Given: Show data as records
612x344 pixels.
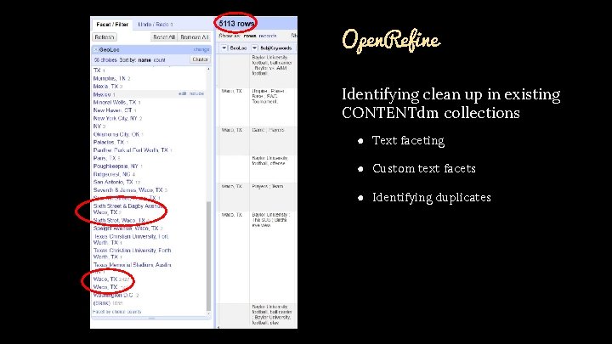Looking at the screenshot, I should (268, 36).
